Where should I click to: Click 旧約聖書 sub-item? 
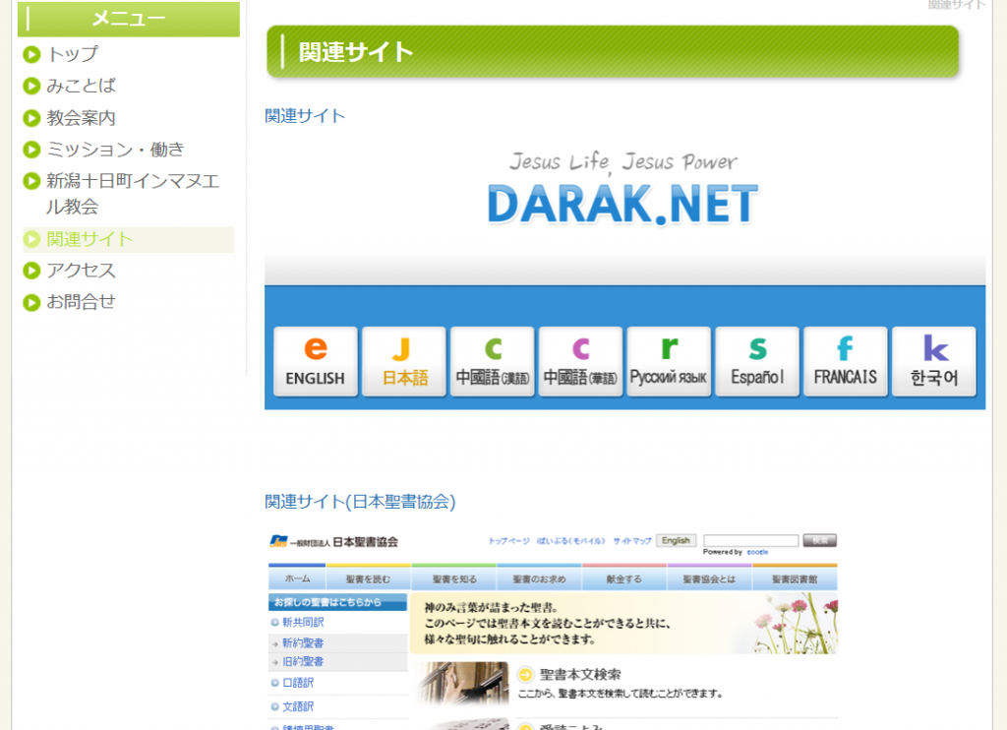click(x=303, y=661)
